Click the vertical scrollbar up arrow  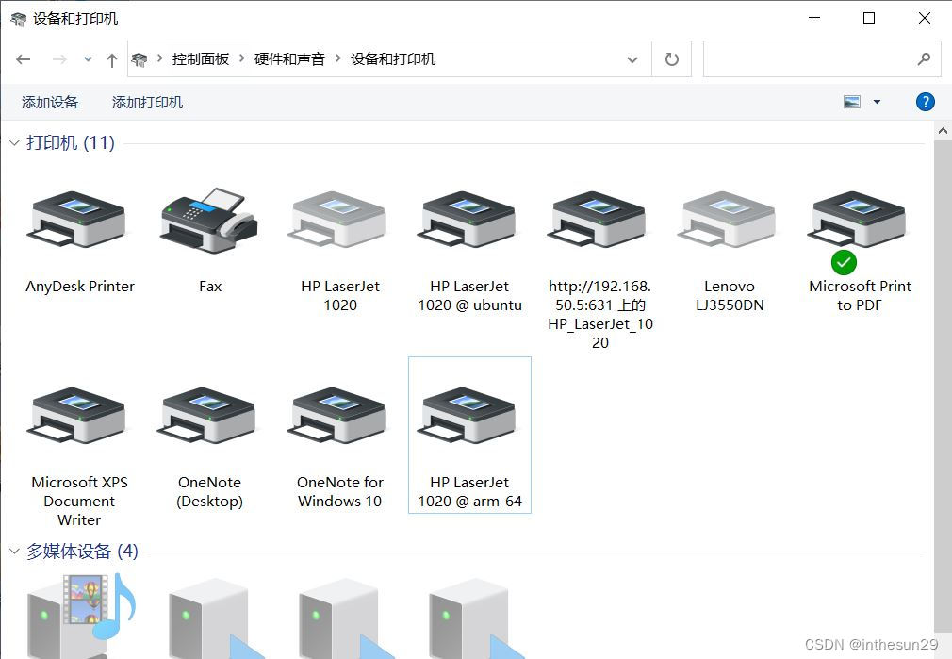pyautogui.click(x=943, y=131)
